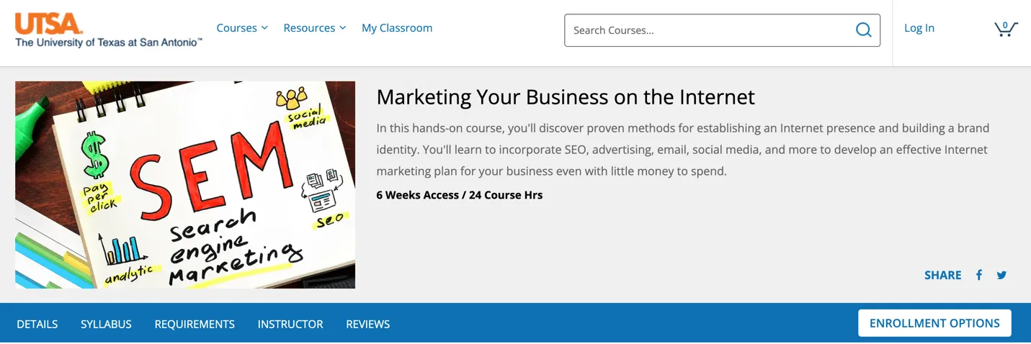Screen dimensions: 1031x344
Task: Open the Reviews tab
Action: 368,324
